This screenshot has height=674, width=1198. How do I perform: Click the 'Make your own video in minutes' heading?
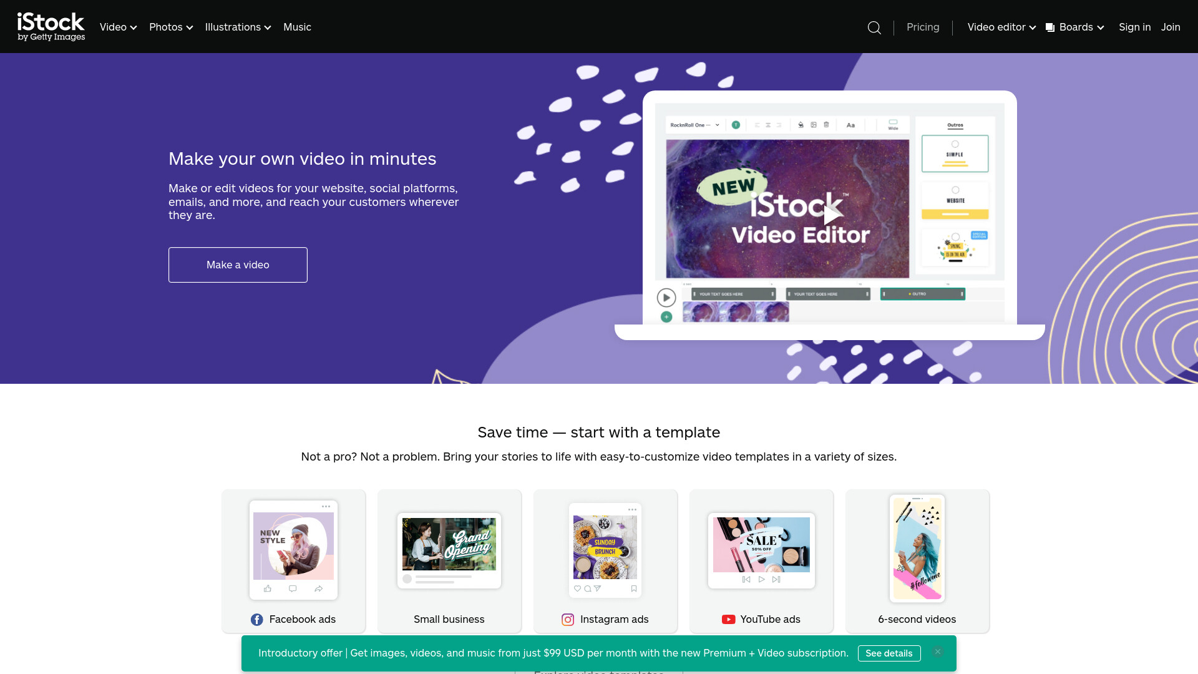point(303,159)
